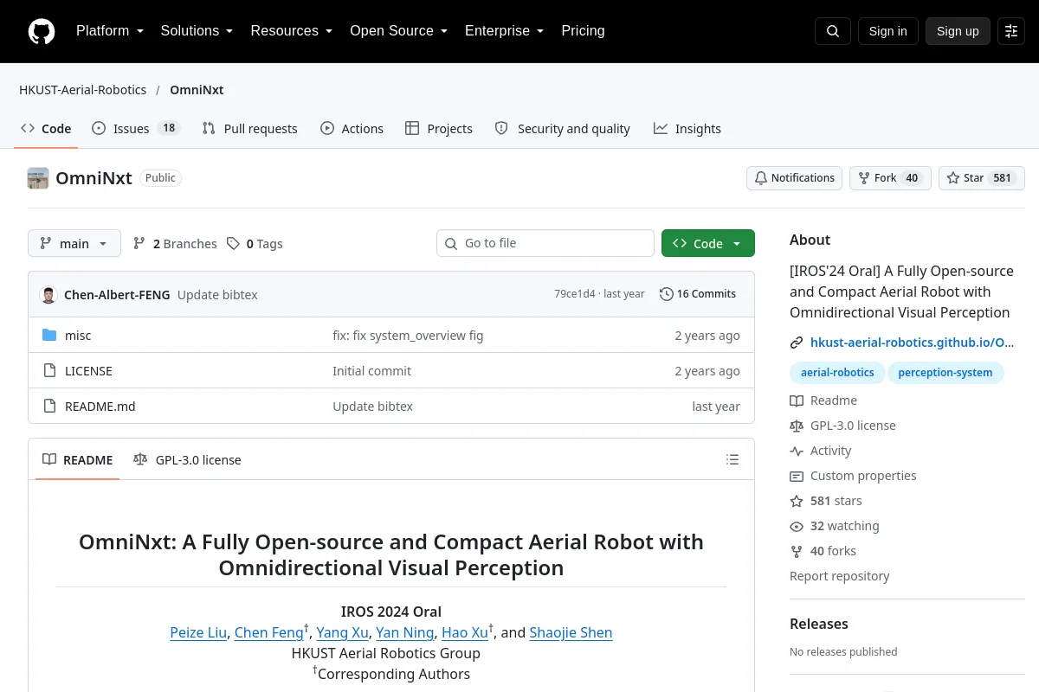Screen dimensions: 1039x692
Task: Click the README.md file icon
Action: click(x=49, y=407)
